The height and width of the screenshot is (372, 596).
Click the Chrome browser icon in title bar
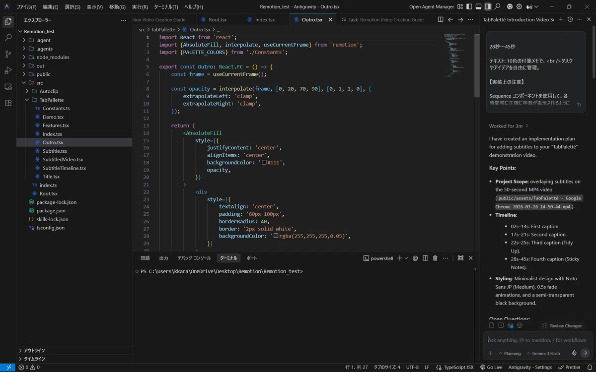tap(510, 7)
